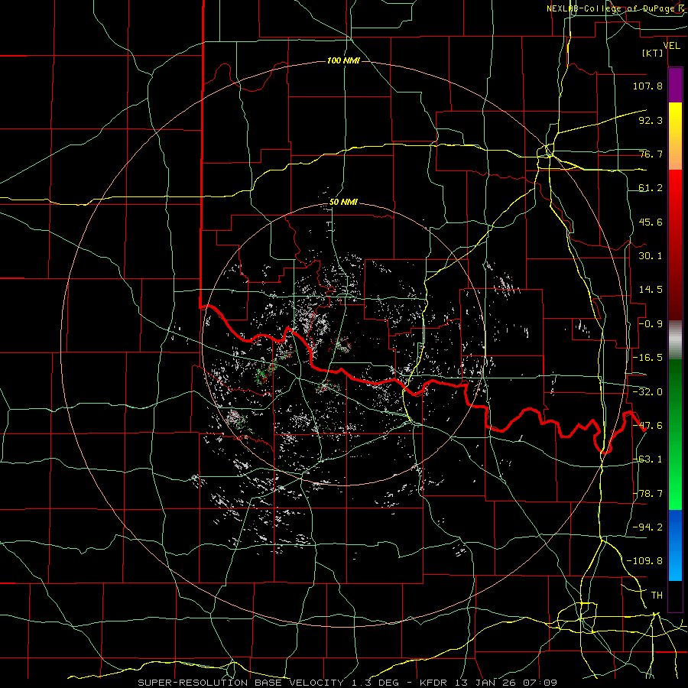Pick the gray band near -0.9 on the scale

(x=675, y=340)
